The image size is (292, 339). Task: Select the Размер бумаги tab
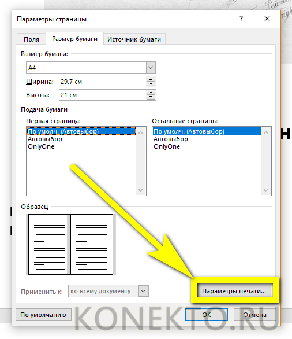click(x=74, y=39)
